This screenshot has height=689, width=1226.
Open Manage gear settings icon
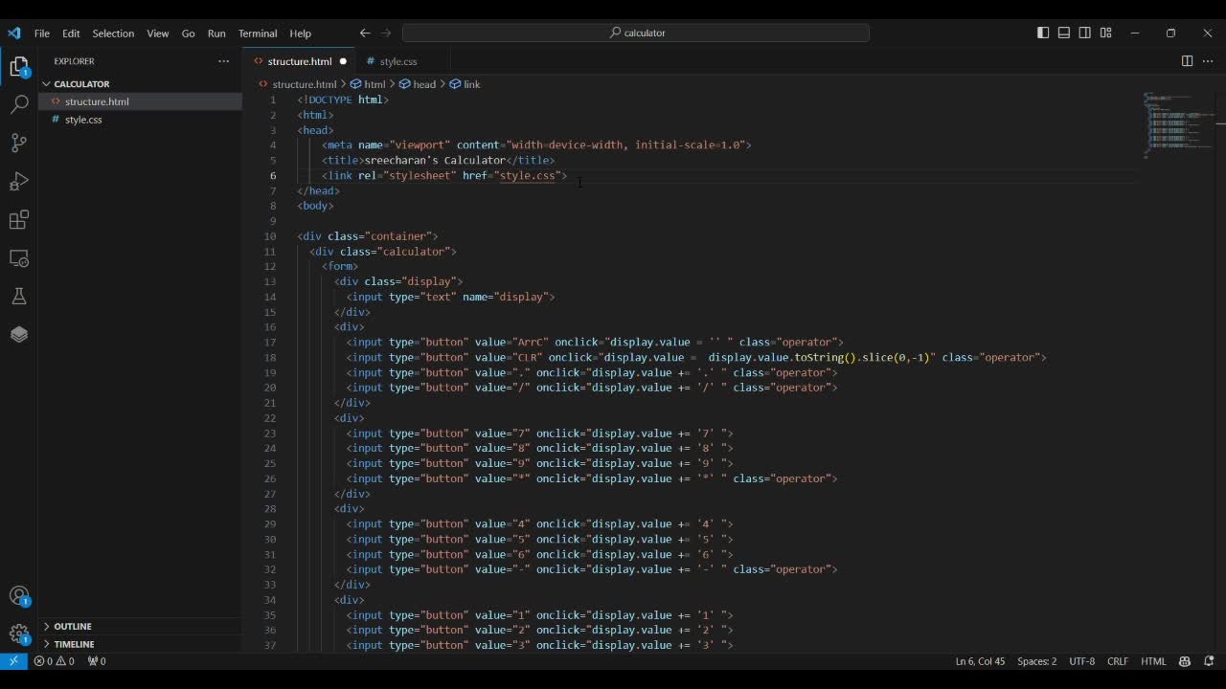(x=19, y=633)
